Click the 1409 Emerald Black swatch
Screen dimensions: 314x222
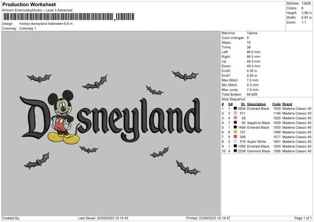coord(235,127)
